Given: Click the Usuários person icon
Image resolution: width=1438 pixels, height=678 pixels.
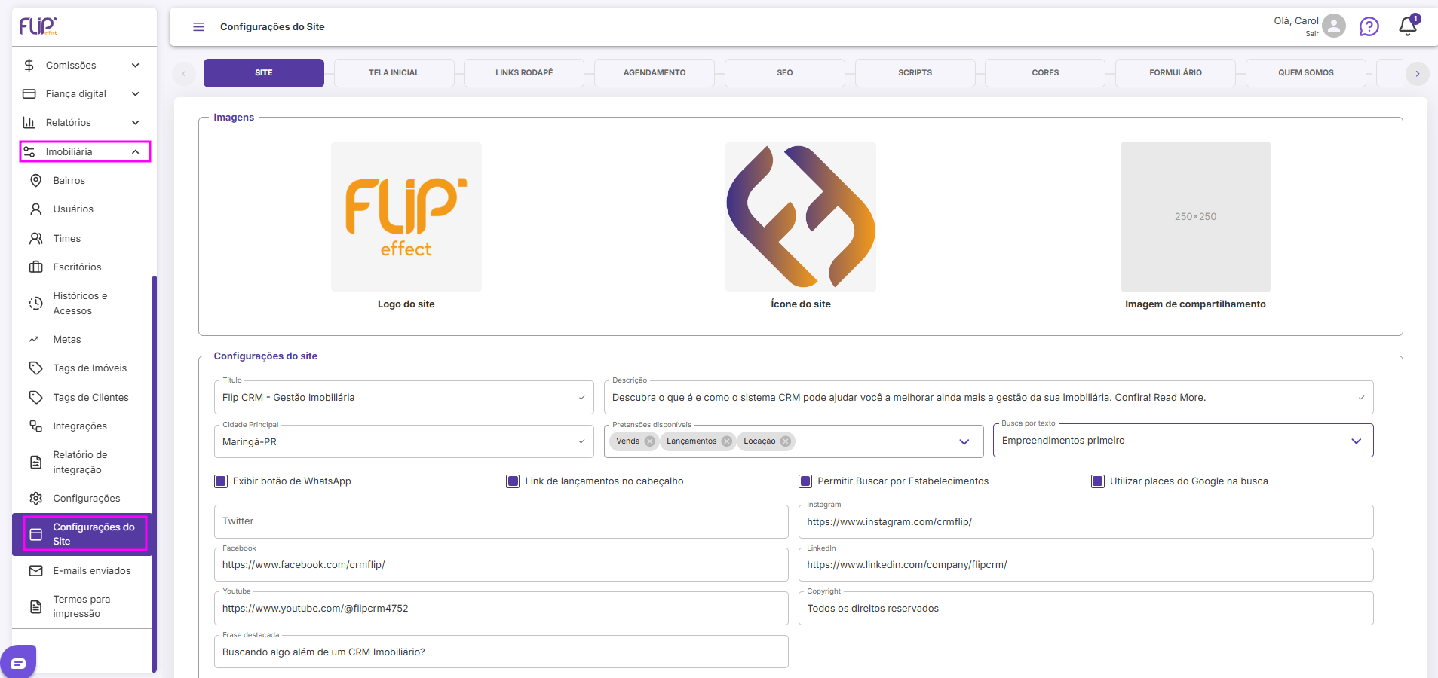Looking at the screenshot, I should pos(35,209).
